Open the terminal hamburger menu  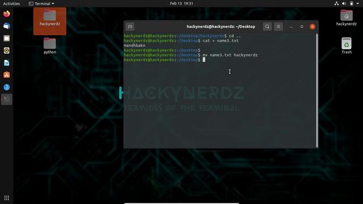[x=278, y=27]
